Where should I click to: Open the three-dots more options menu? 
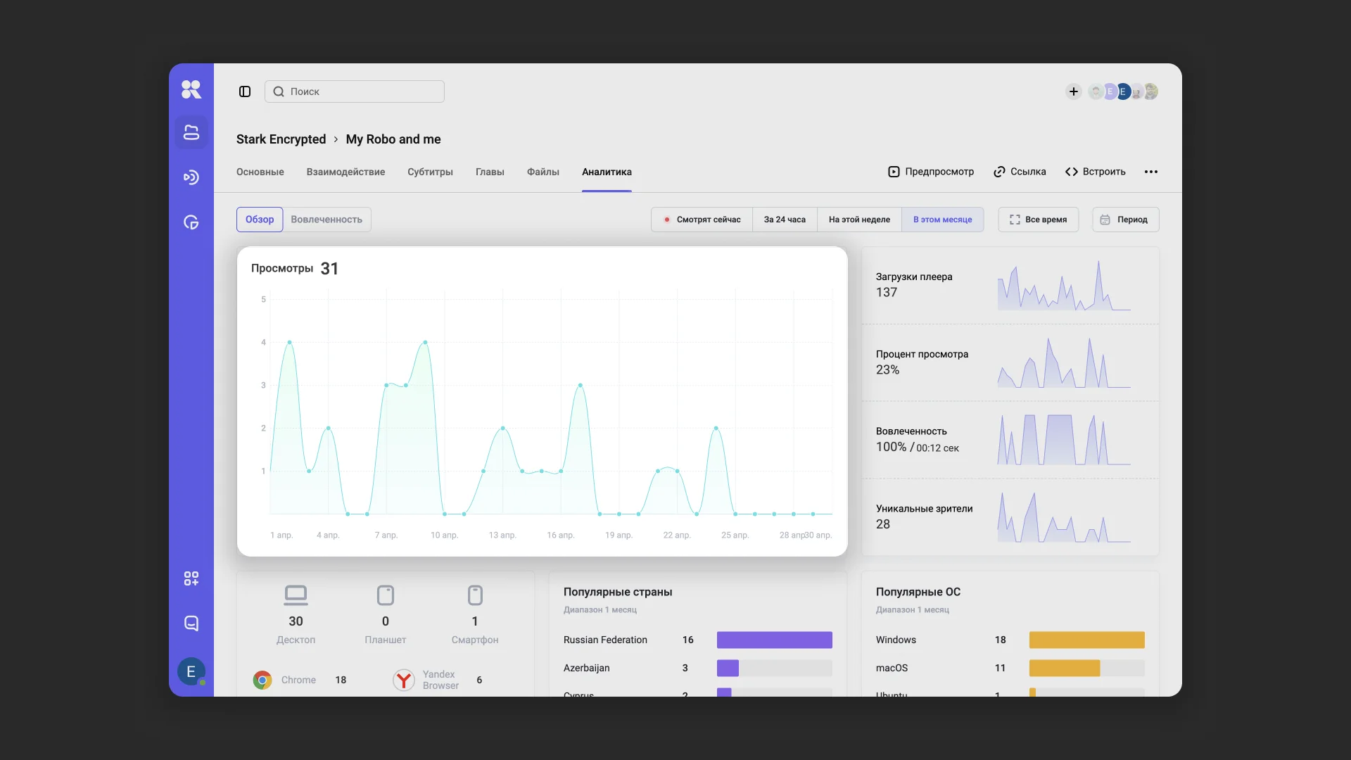pos(1151,172)
